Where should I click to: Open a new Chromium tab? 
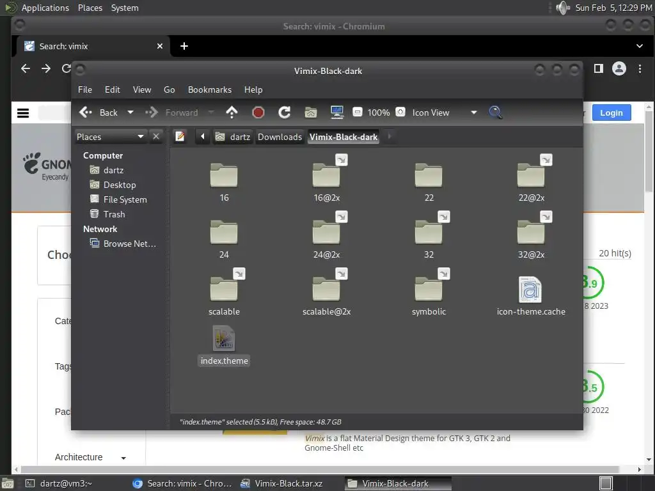click(x=184, y=46)
